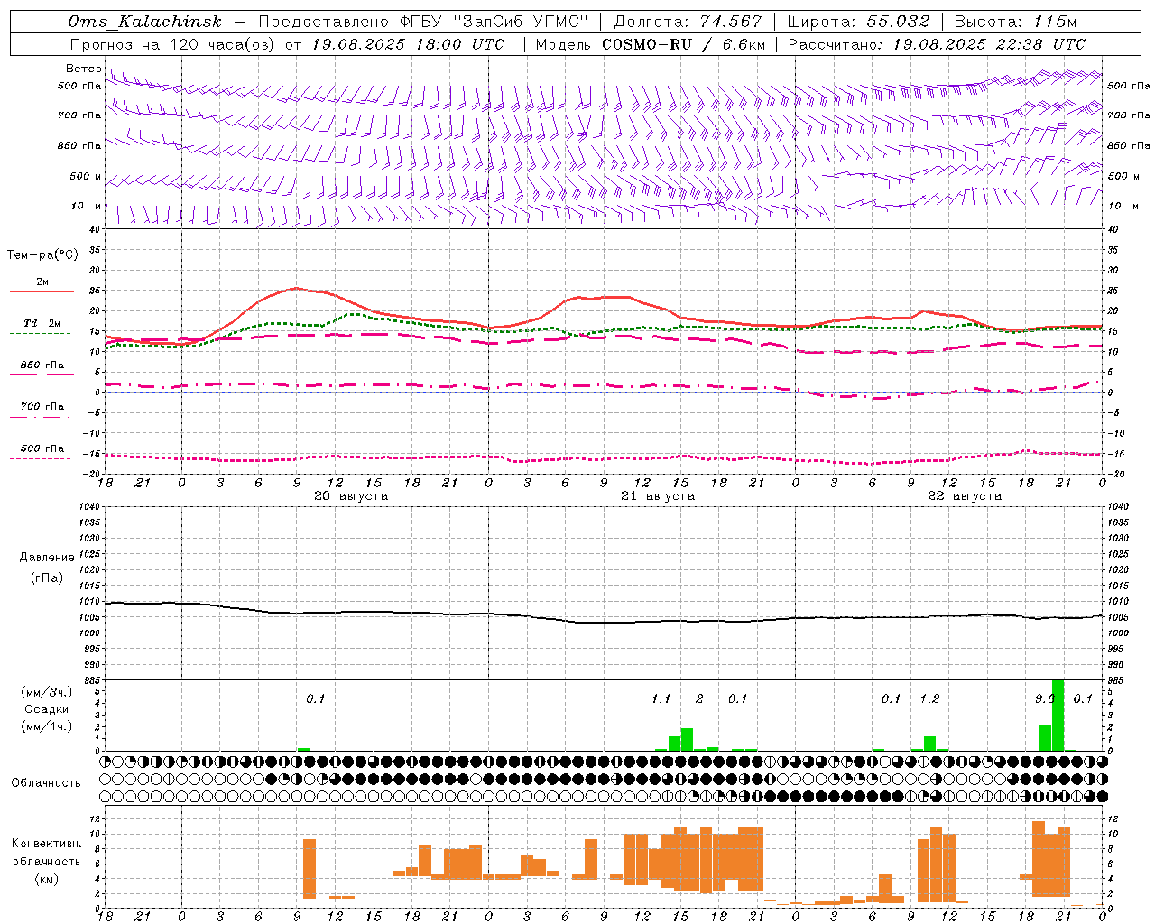This screenshot has width=1155, height=924.
Task: Click the date label 22 августа
Action: [965, 496]
